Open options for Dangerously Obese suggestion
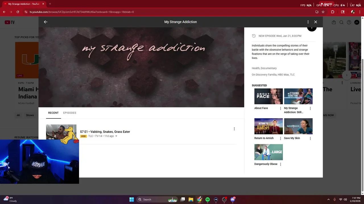364x204 pixels. pos(281,164)
